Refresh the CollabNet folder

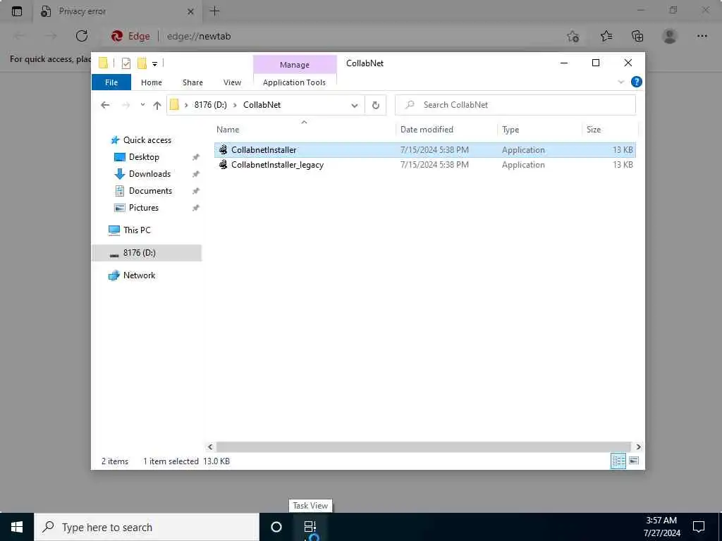click(x=376, y=106)
